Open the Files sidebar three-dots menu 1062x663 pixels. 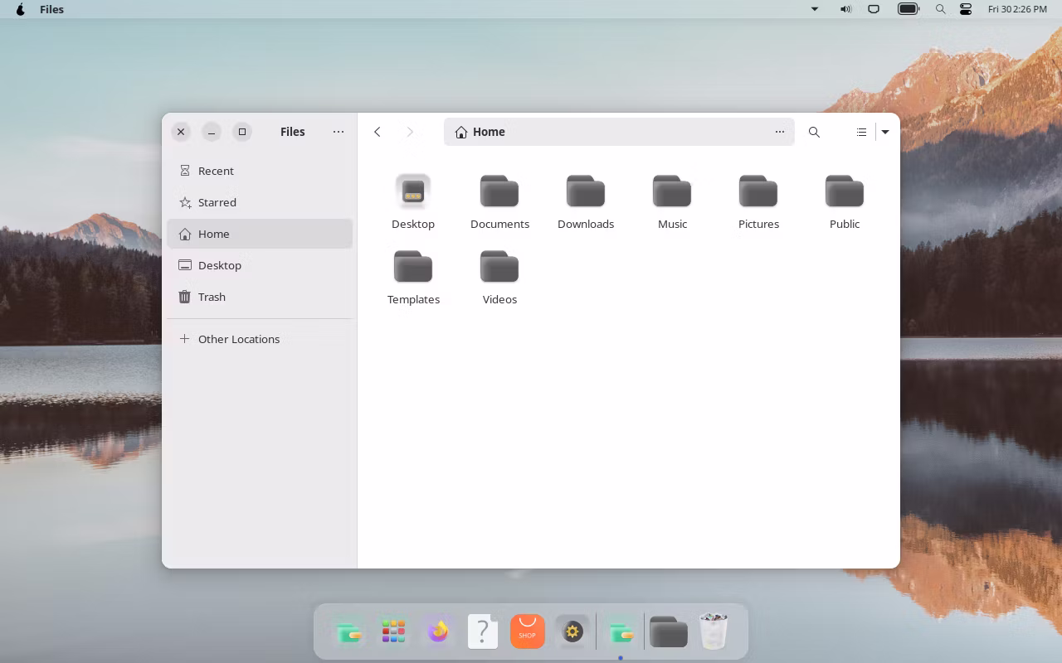pyautogui.click(x=339, y=132)
